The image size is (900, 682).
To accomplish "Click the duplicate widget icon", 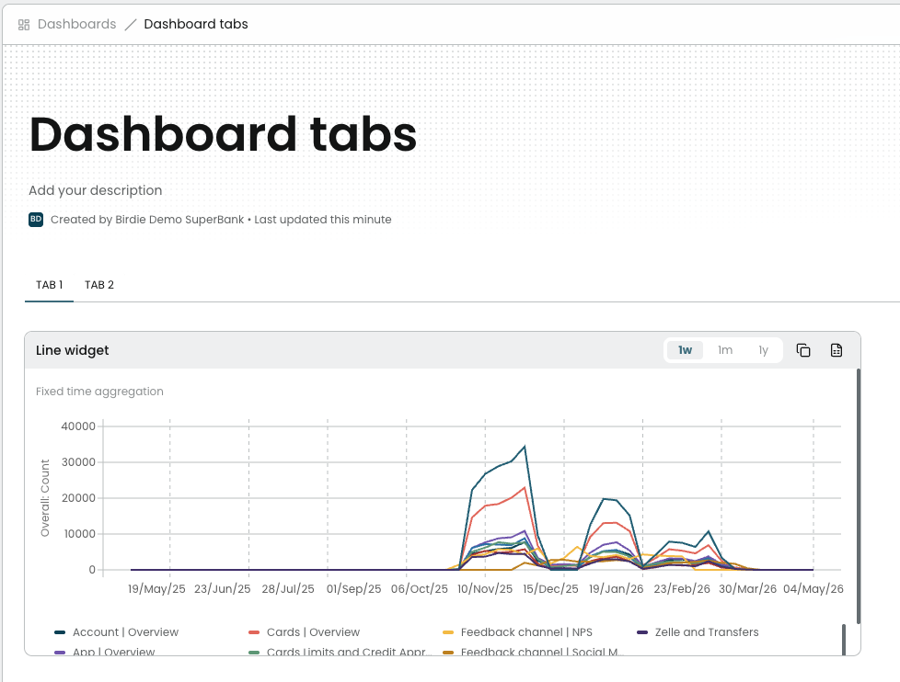I will click(x=803, y=350).
